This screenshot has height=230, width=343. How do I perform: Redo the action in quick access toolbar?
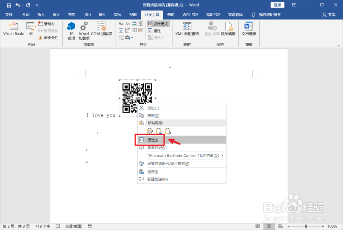coord(28,5)
